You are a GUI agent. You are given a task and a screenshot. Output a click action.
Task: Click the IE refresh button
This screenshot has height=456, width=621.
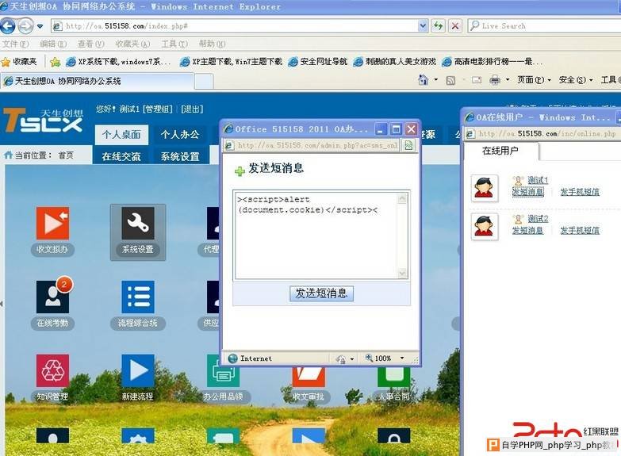438,26
